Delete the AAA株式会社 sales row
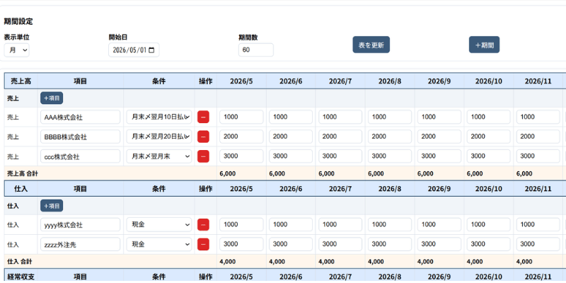The width and height of the screenshot is (566, 283). (203, 117)
